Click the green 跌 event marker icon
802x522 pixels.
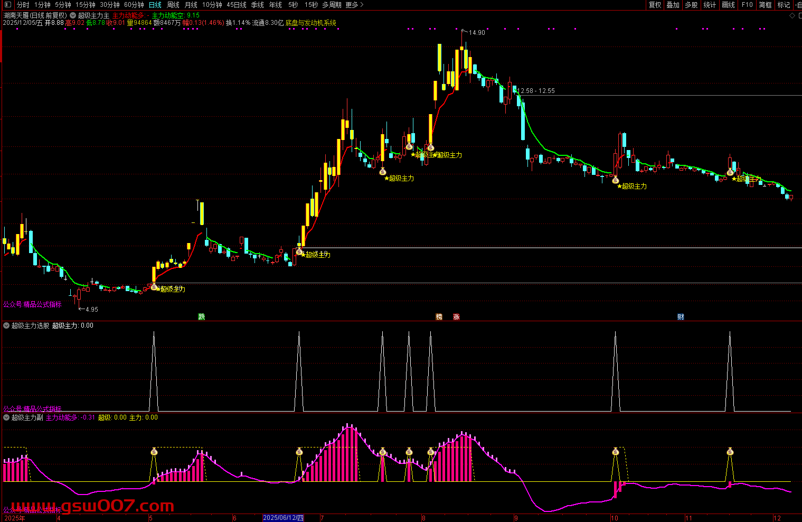coord(201,317)
